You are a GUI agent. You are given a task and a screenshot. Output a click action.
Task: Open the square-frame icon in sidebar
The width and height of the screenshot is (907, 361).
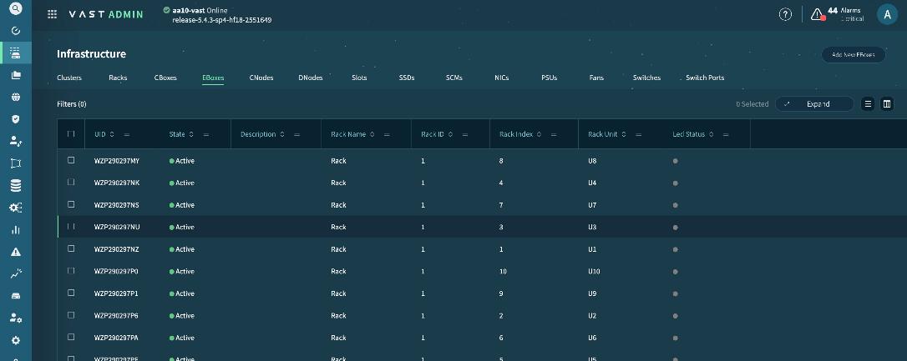(x=16, y=163)
